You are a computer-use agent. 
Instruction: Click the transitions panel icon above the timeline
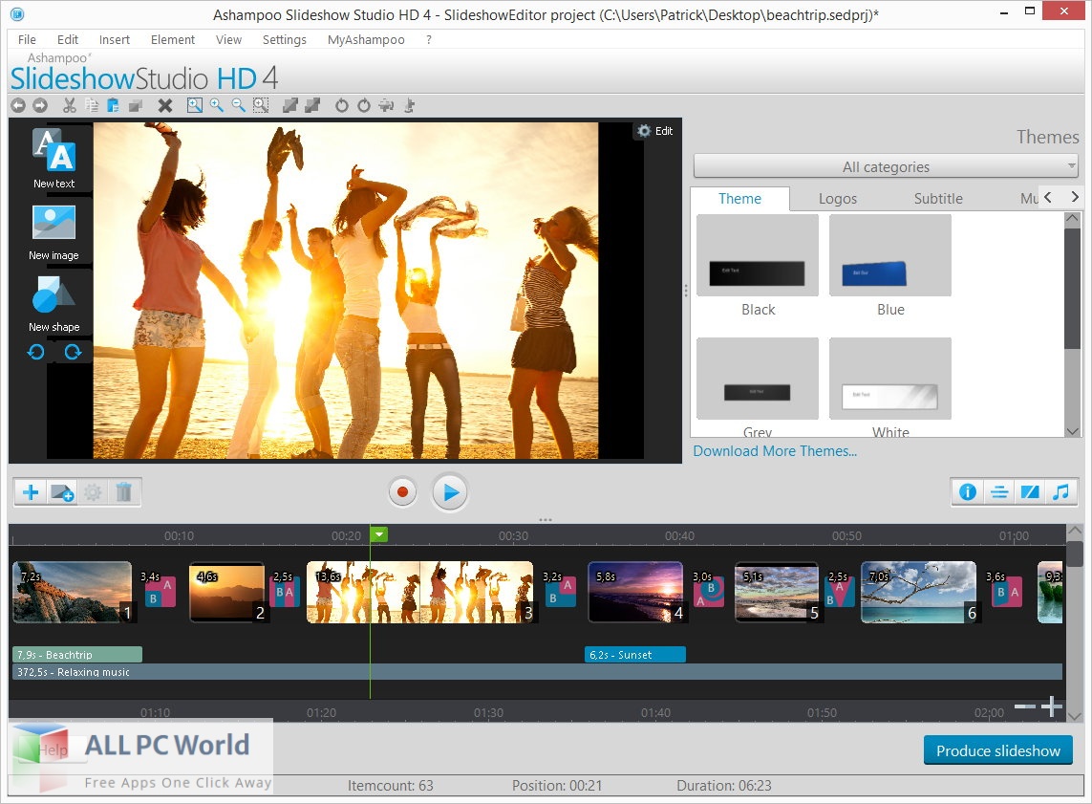(1030, 491)
